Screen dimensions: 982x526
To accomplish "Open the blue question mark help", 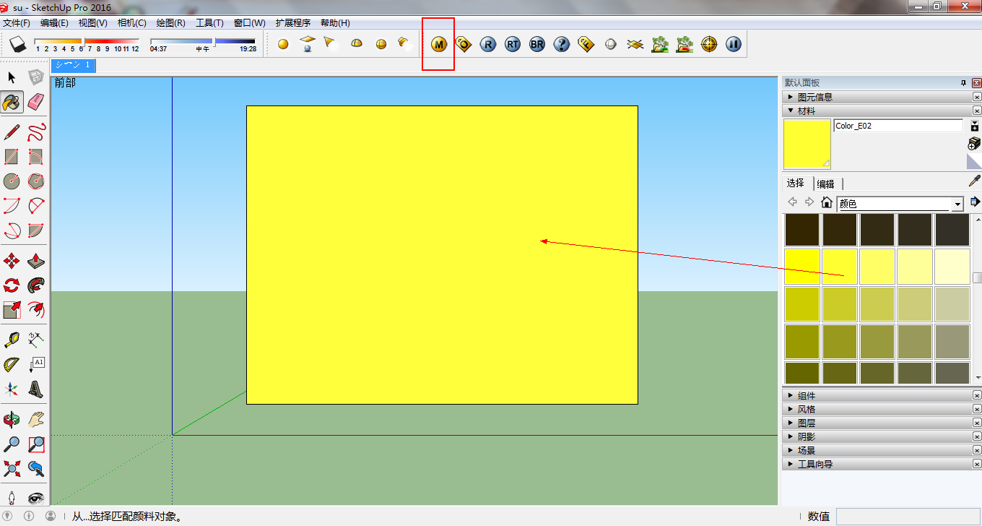I will click(x=562, y=44).
